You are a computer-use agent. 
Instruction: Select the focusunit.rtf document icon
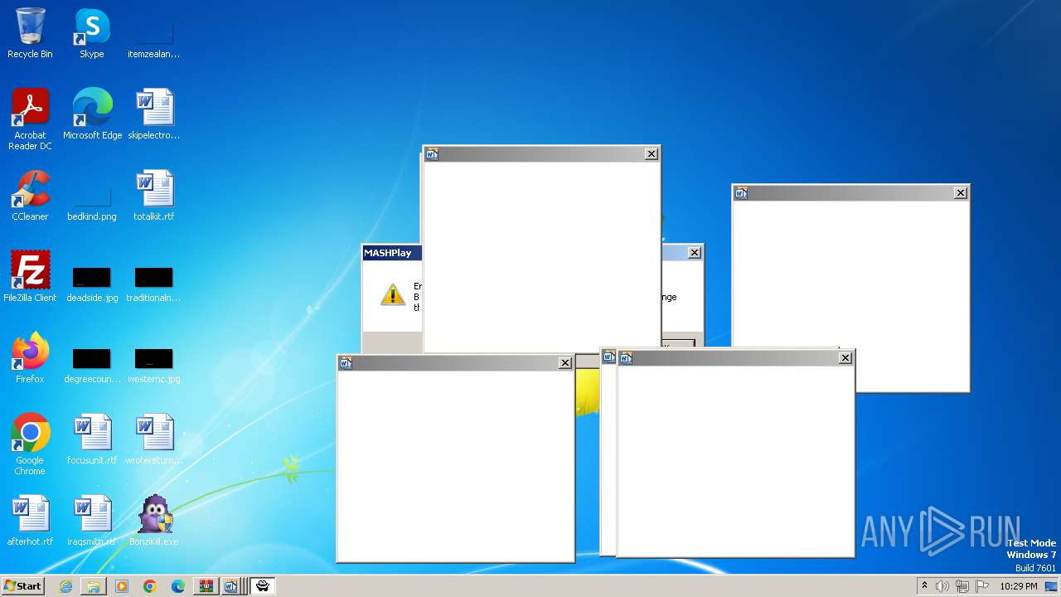coord(92,439)
